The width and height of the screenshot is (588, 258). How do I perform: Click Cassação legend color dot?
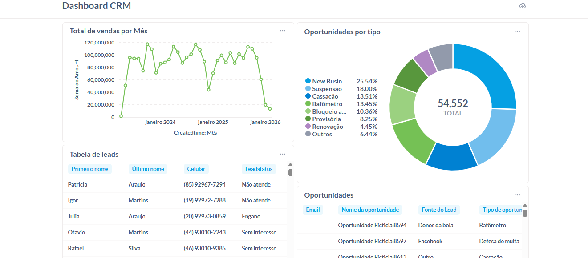pos(308,96)
